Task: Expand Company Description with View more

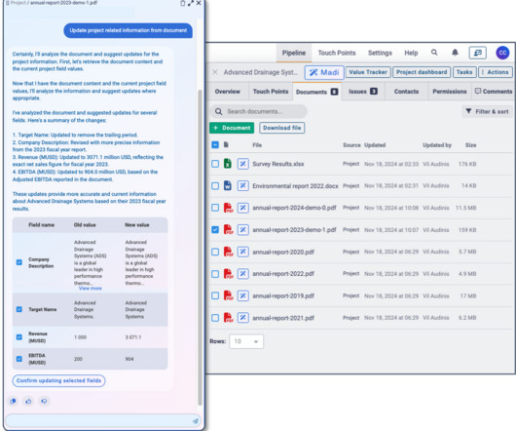Action: click(91, 289)
